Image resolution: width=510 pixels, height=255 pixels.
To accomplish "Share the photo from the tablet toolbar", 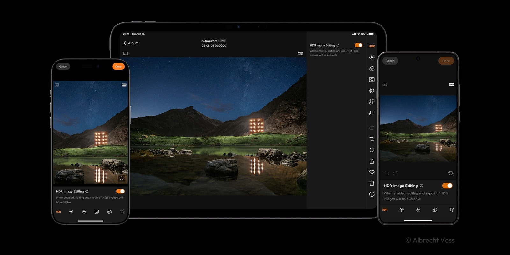I will point(372,161).
